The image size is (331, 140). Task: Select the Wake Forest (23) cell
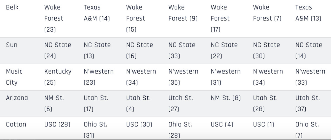pyautogui.click(x=54, y=18)
